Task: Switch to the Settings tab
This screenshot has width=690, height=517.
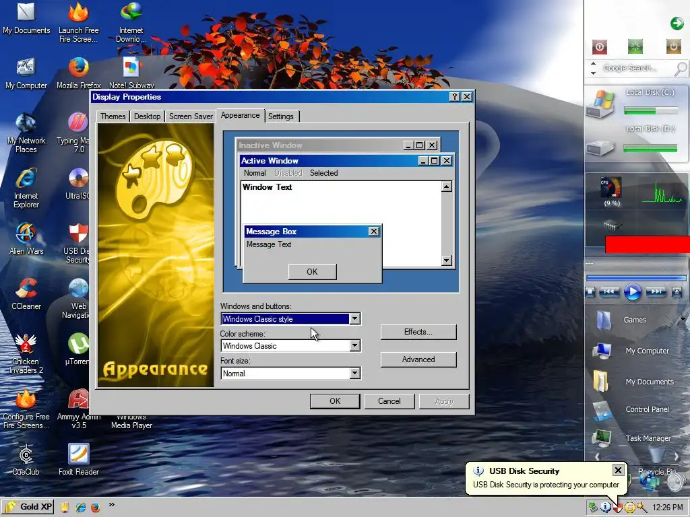Action: point(281,116)
